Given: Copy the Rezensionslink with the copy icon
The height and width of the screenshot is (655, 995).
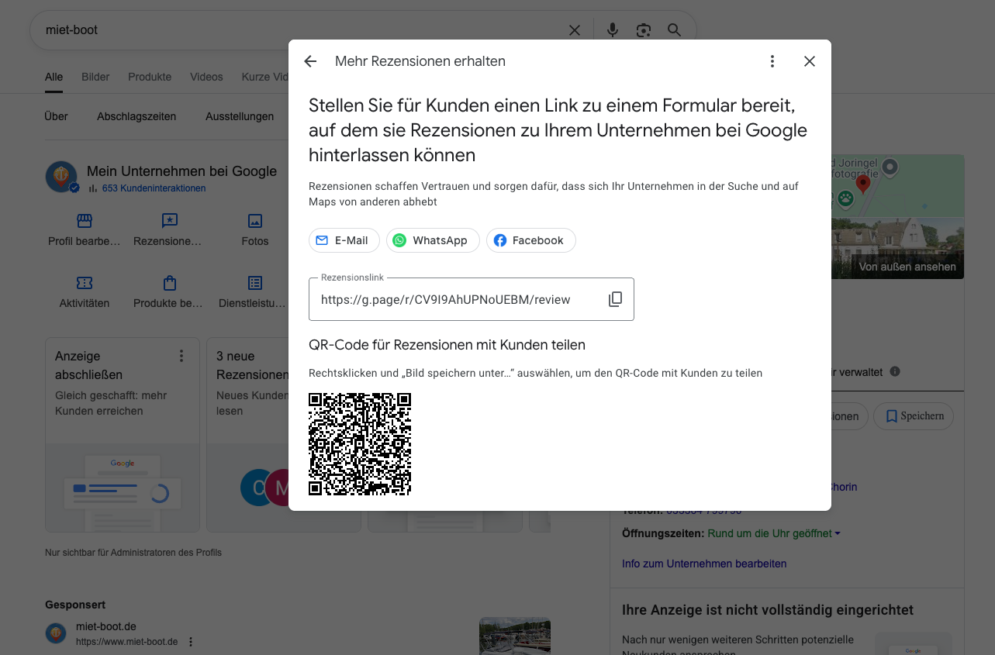Looking at the screenshot, I should (x=615, y=299).
